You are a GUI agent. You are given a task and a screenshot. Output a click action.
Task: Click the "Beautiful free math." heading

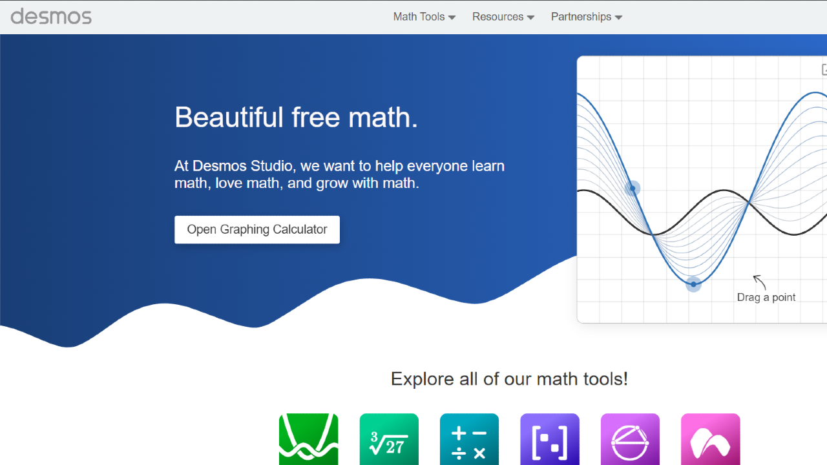(297, 118)
